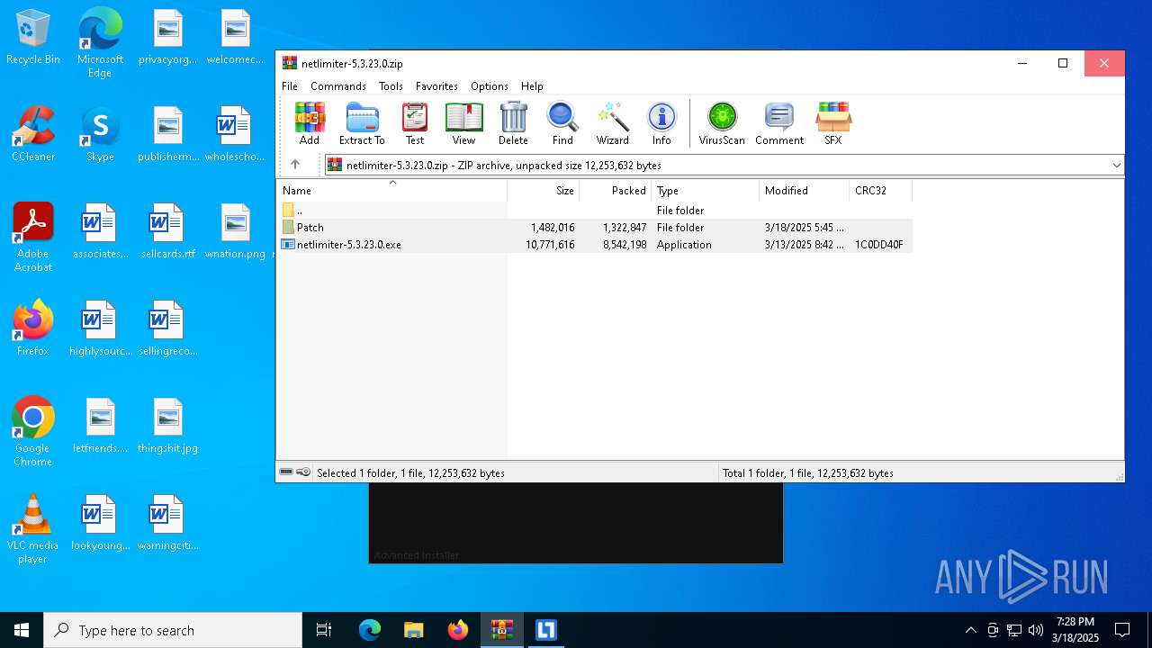Click the drive icon in status bar
1152x648 pixels.
[x=286, y=472]
